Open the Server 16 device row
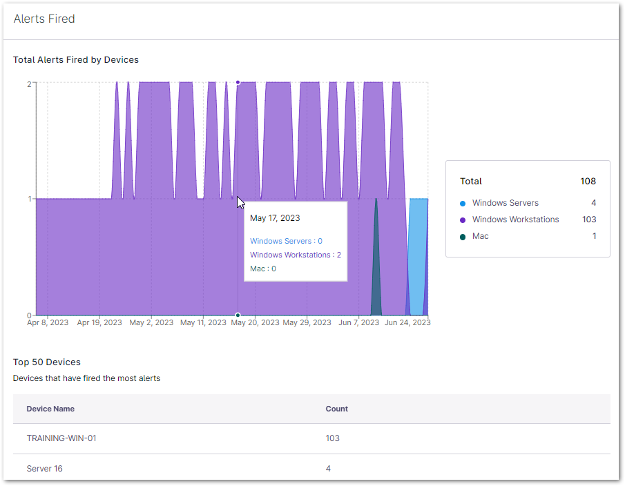 point(44,469)
